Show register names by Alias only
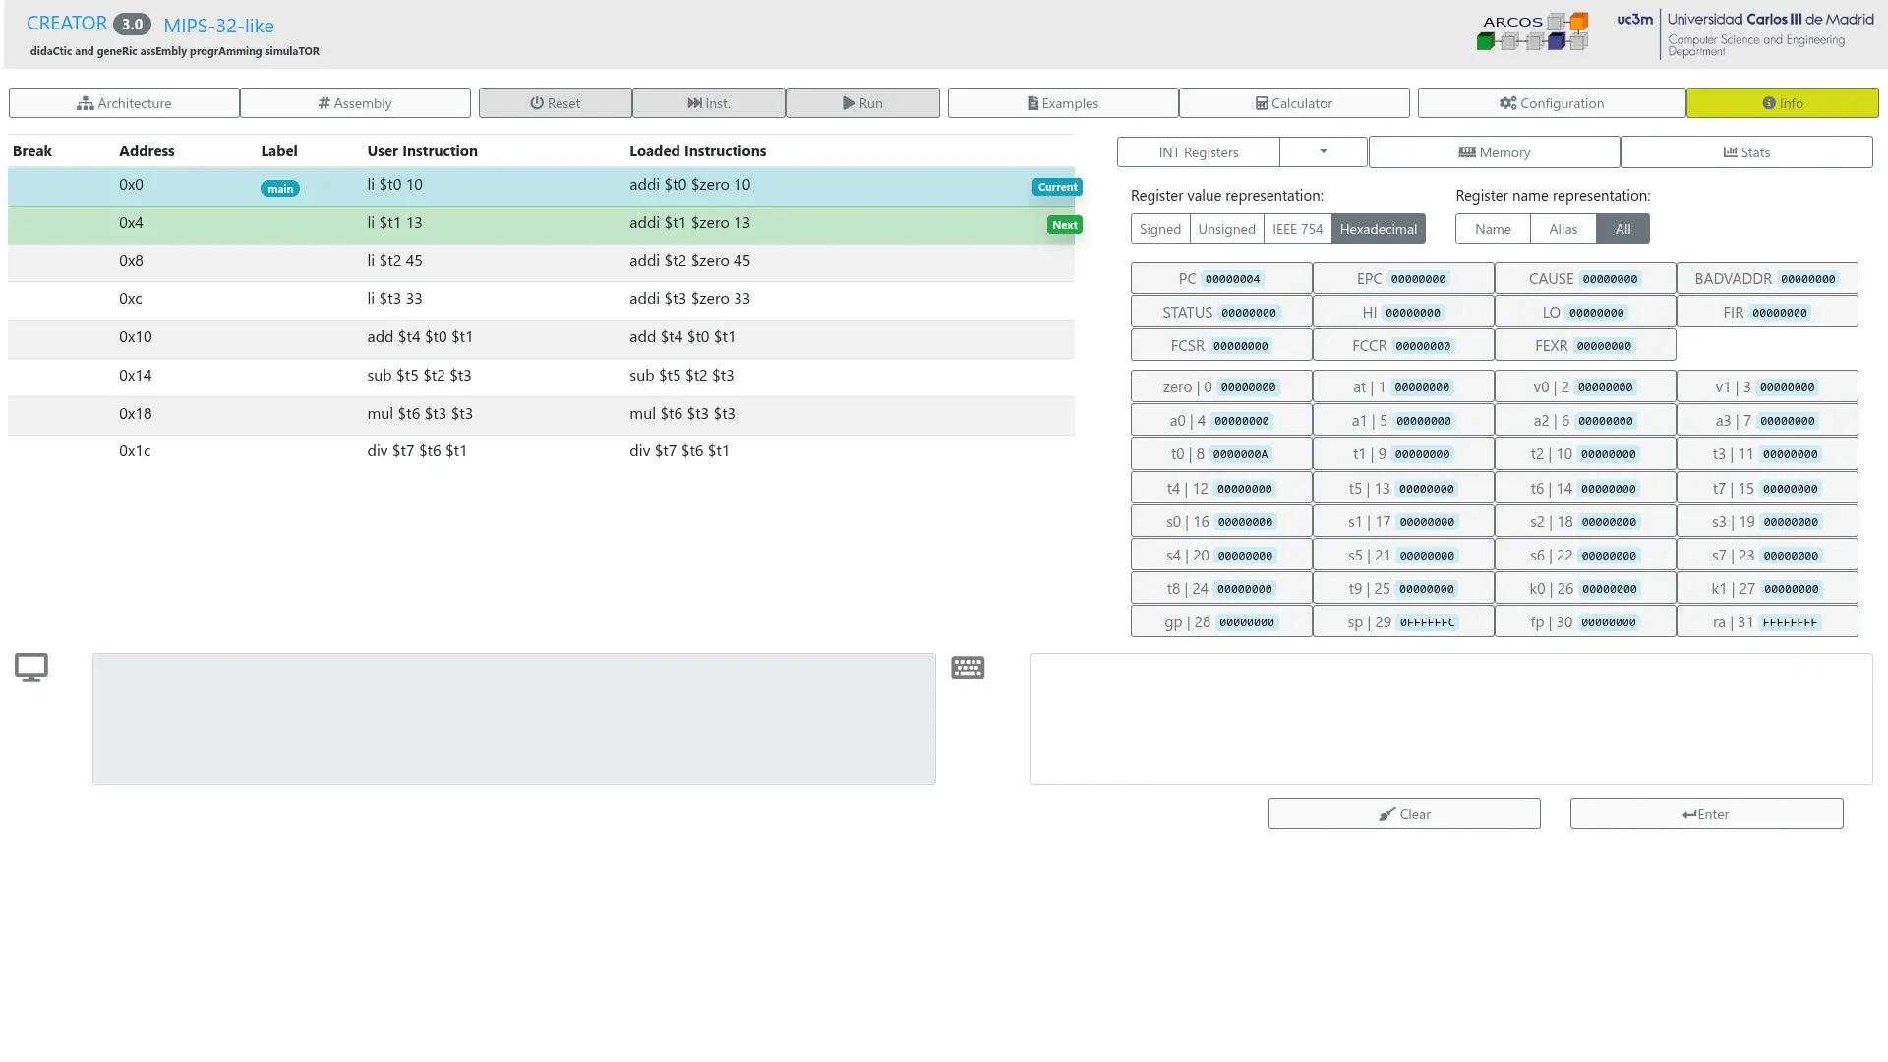This screenshot has height=1062, width=1888. [x=1563, y=229]
